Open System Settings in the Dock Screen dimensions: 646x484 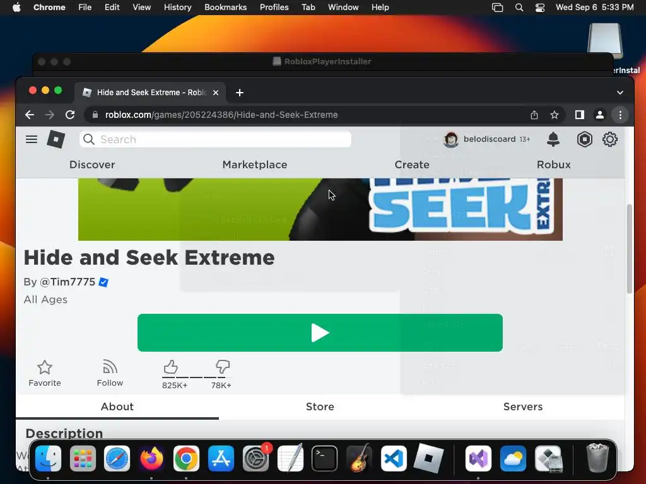click(x=255, y=458)
